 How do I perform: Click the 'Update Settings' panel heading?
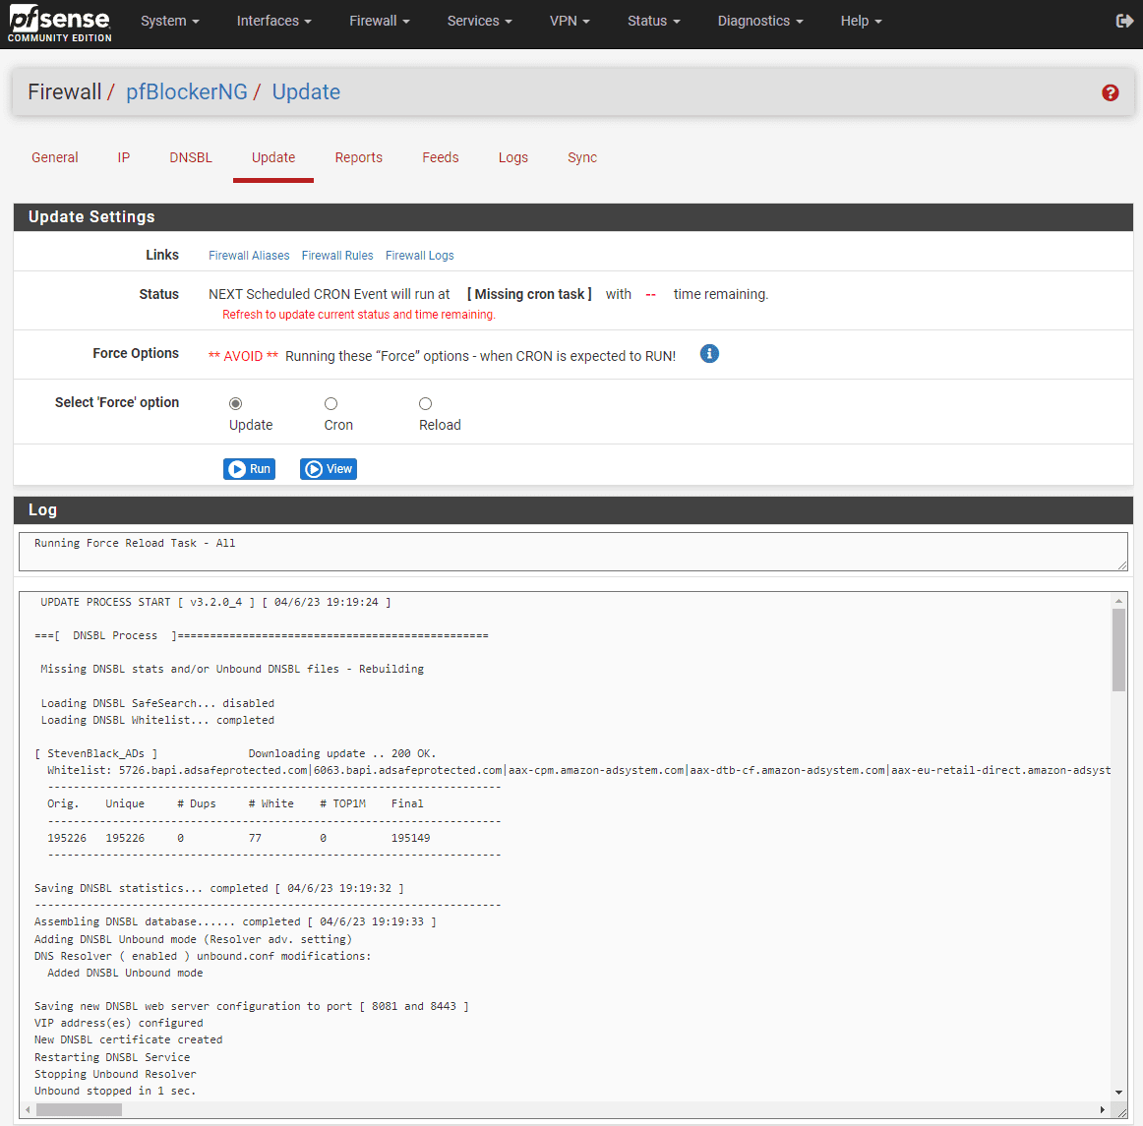pyautogui.click(x=91, y=217)
